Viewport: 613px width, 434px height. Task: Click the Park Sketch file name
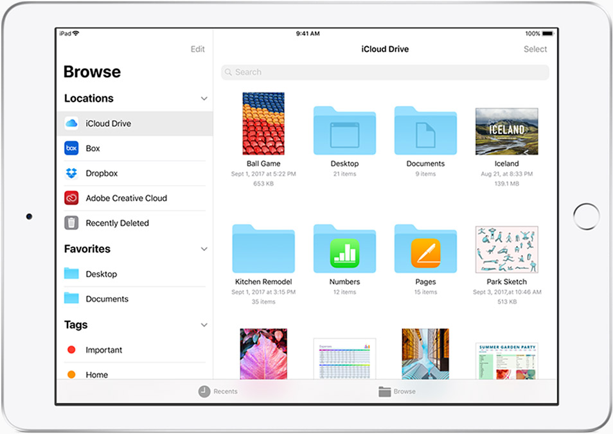point(507,282)
